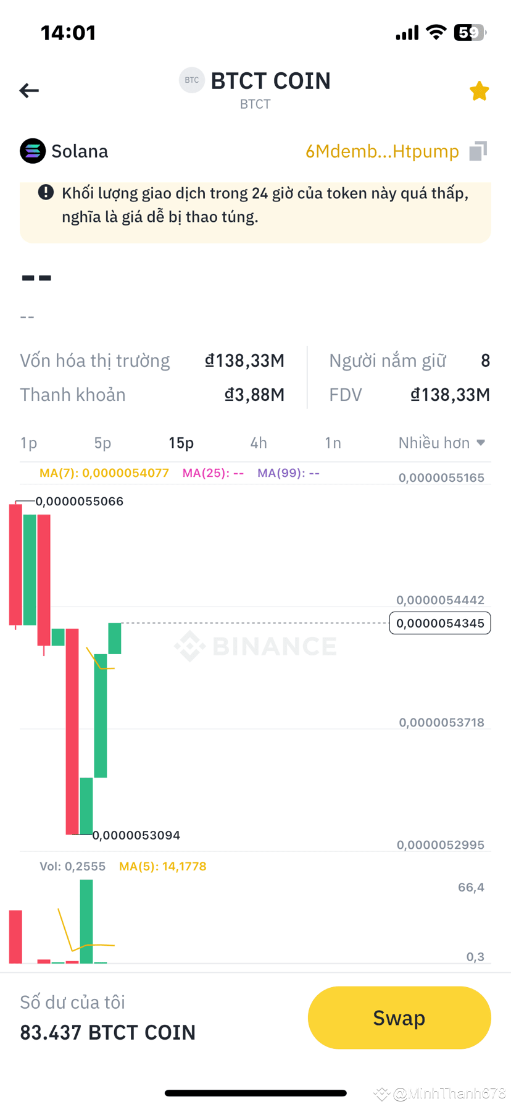
Task: Toggle the star to favorite BTCT COIN
Action: tap(480, 90)
